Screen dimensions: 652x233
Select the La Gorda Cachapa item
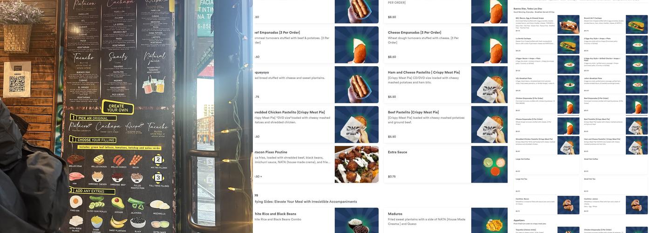pos(546,44)
